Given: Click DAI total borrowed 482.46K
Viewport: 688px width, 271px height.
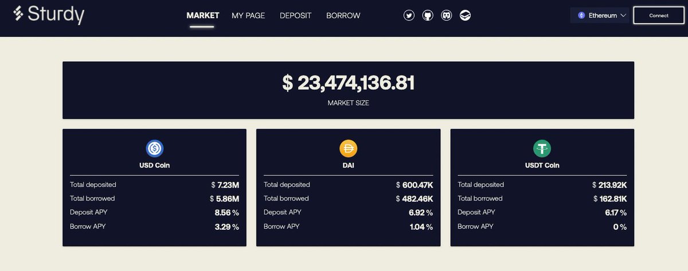Looking at the screenshot, I should point(414,199).
